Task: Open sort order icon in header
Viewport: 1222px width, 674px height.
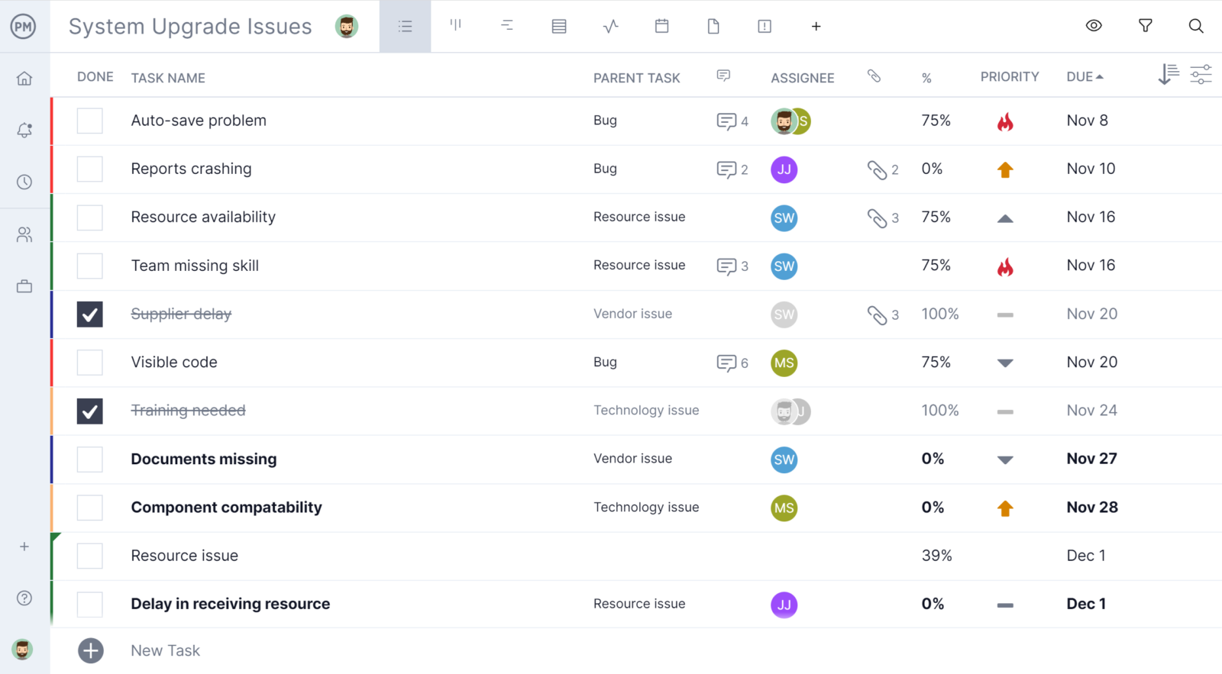Action: pos(1168,74)
